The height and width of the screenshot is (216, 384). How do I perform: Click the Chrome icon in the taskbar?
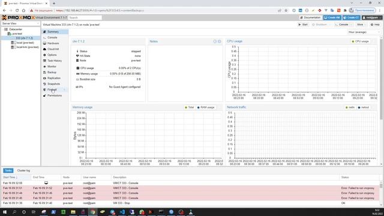92,212
